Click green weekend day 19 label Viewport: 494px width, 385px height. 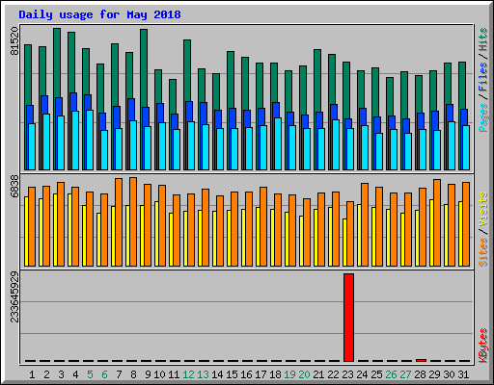pos(289,374)
